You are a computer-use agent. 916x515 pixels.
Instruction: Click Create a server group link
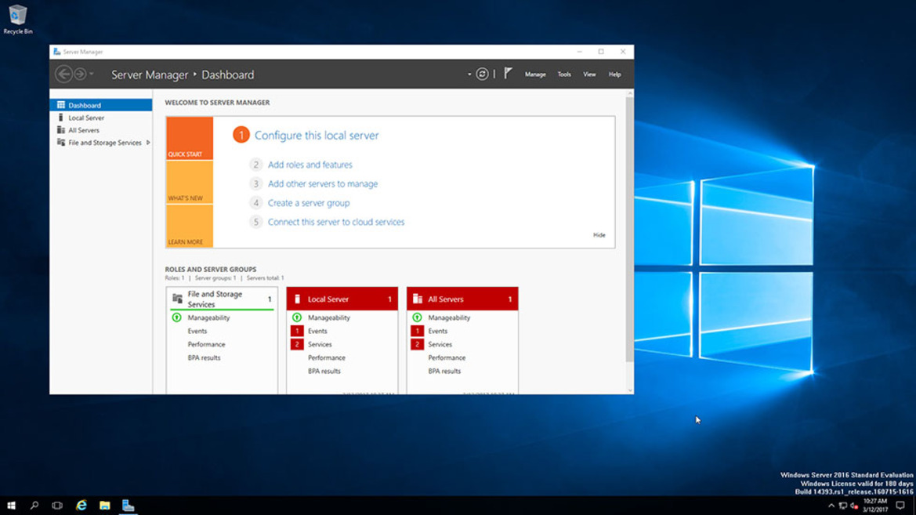(x=309, y=203)
